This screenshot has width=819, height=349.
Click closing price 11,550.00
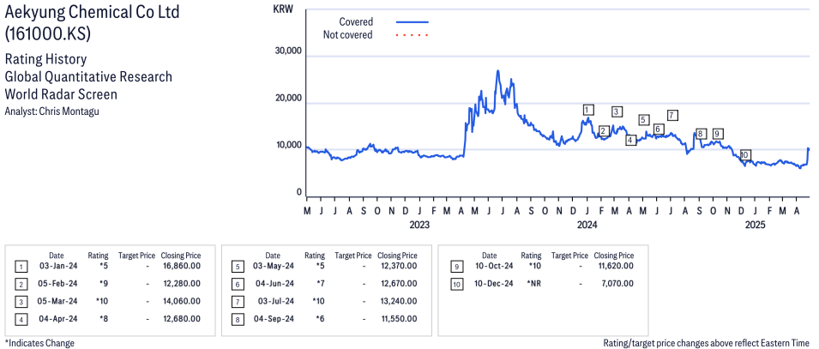point(399,319)
